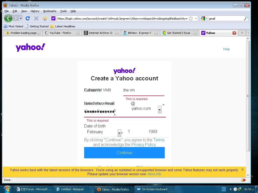The height and width of the screenshot is (193, 258).
Task: Switch to the BitView - Express tab
Action: pos(139,33)
